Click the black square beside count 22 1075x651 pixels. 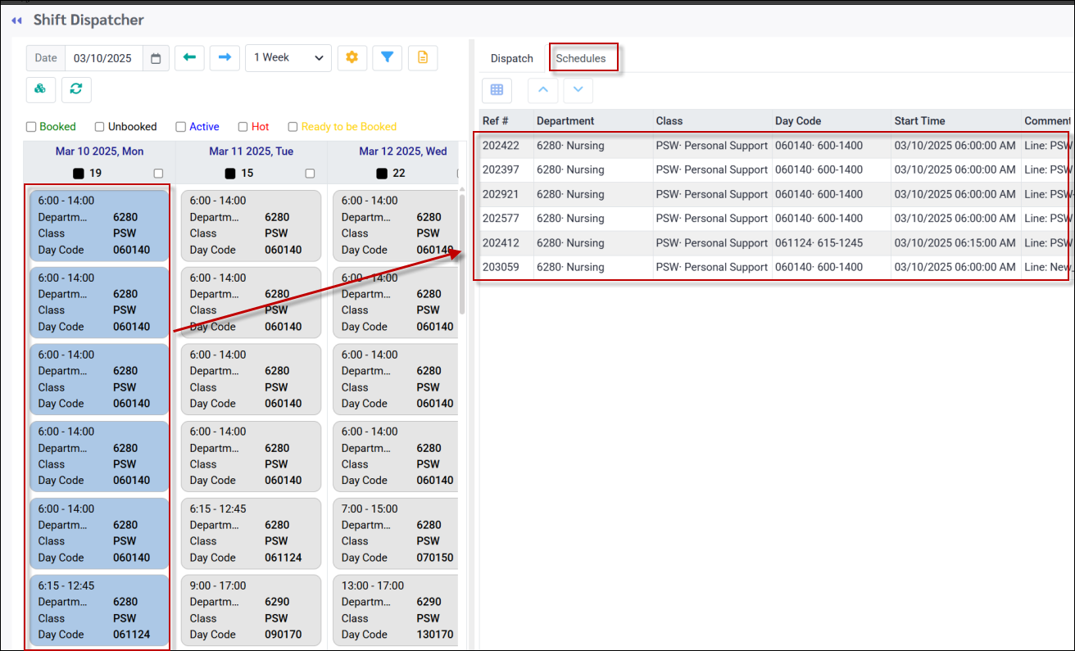[382, 174]
